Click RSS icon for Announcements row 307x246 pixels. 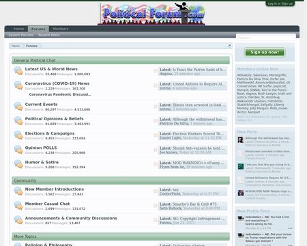[x=156, y=220]
